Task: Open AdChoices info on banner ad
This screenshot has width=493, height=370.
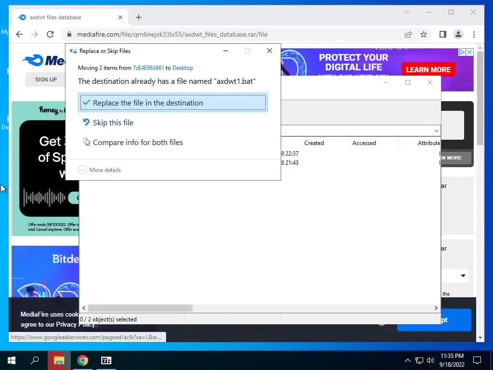Action: pyautogui.click(x=462, y=52)
